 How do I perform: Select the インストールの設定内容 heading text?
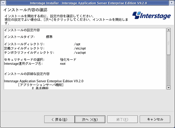coord(22,30)
